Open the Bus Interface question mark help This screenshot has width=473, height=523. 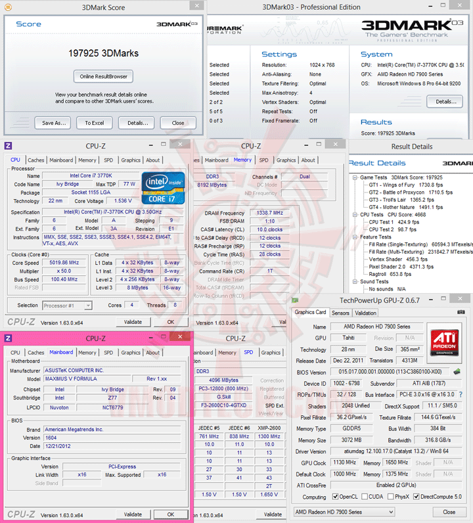click(x=461, y=395)
